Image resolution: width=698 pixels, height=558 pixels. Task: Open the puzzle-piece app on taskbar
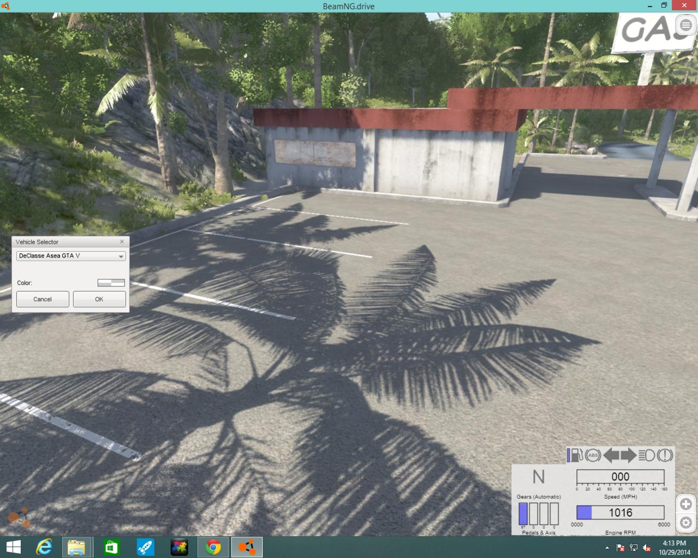tap(179, 547)
